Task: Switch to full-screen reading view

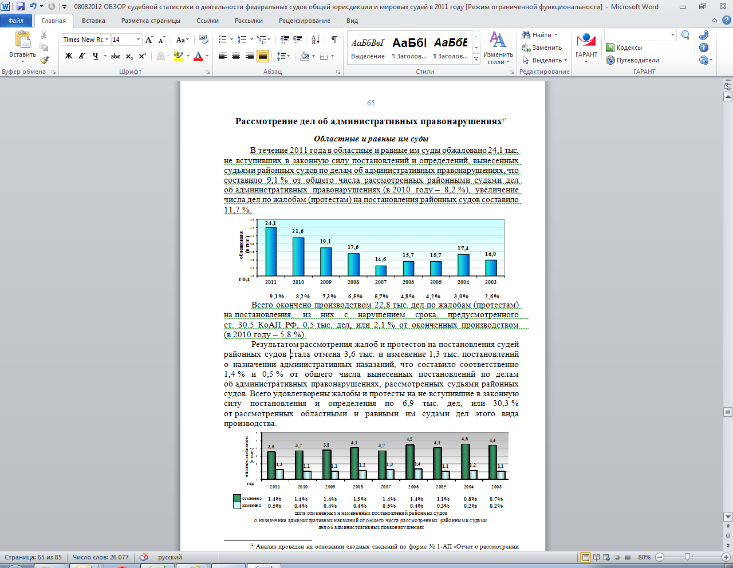Action: (x=597, y=557)
